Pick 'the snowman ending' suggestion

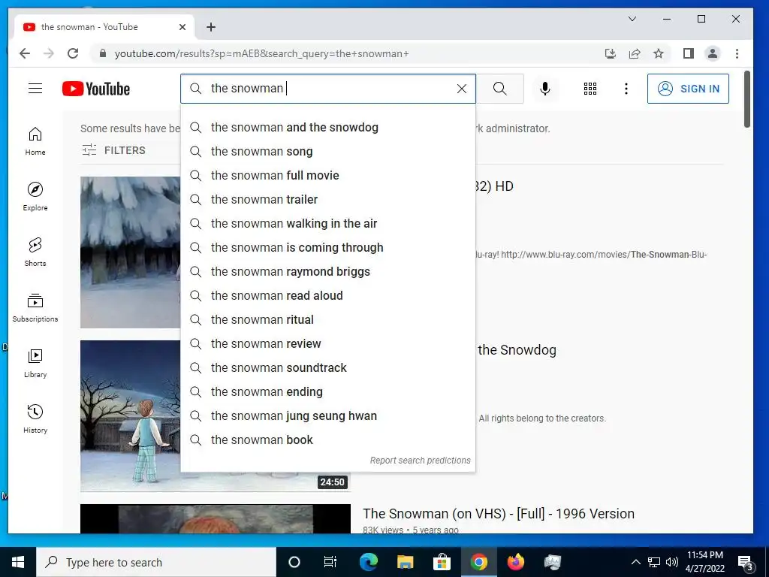click(328, 392)
